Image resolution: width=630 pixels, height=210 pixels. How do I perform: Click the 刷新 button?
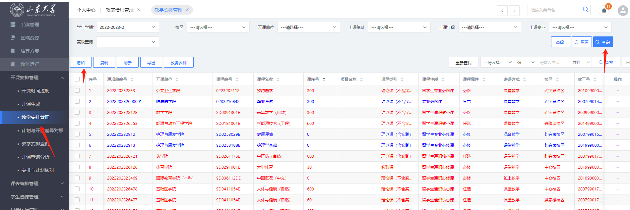(128, 62)
